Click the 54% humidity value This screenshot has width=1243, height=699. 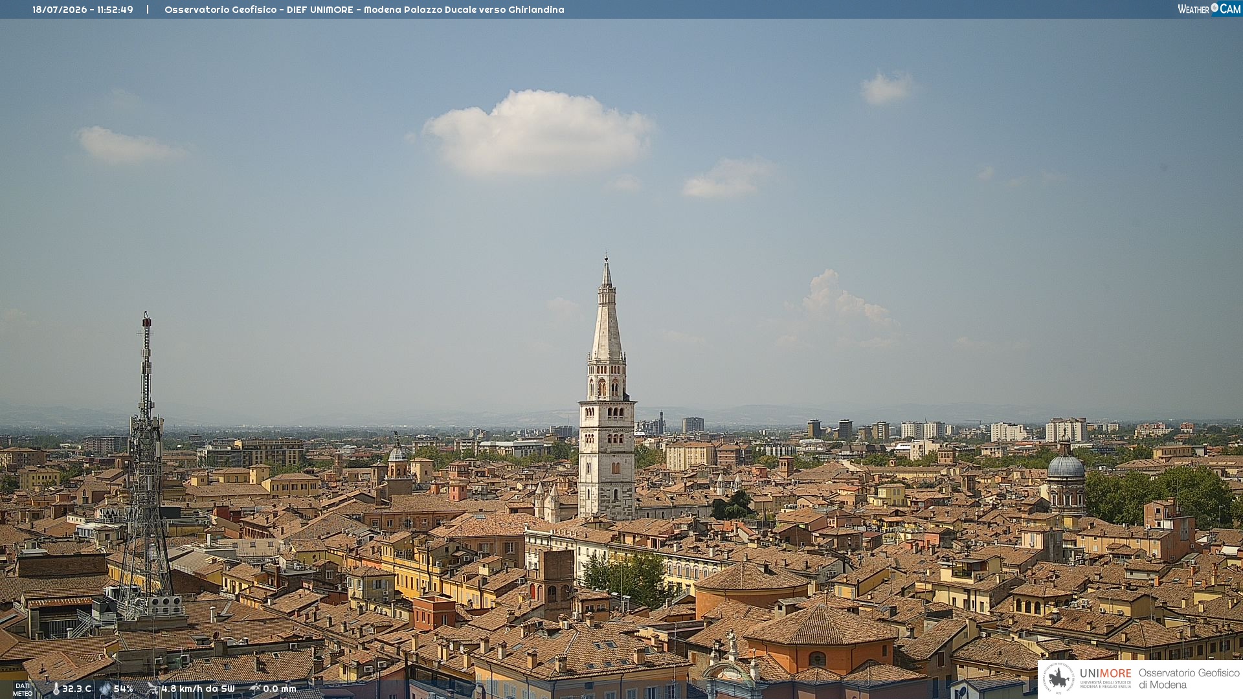point(123,689)
